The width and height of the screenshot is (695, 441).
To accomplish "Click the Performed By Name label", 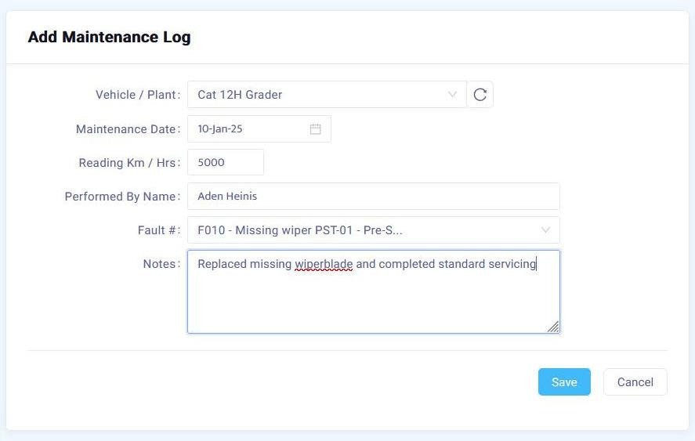I will click(121, 197).
